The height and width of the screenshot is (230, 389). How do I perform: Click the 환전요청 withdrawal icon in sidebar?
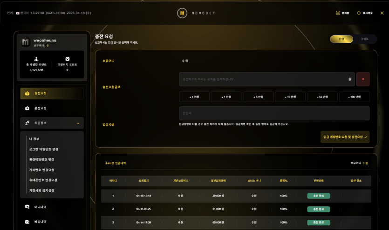tap(27, 108)
